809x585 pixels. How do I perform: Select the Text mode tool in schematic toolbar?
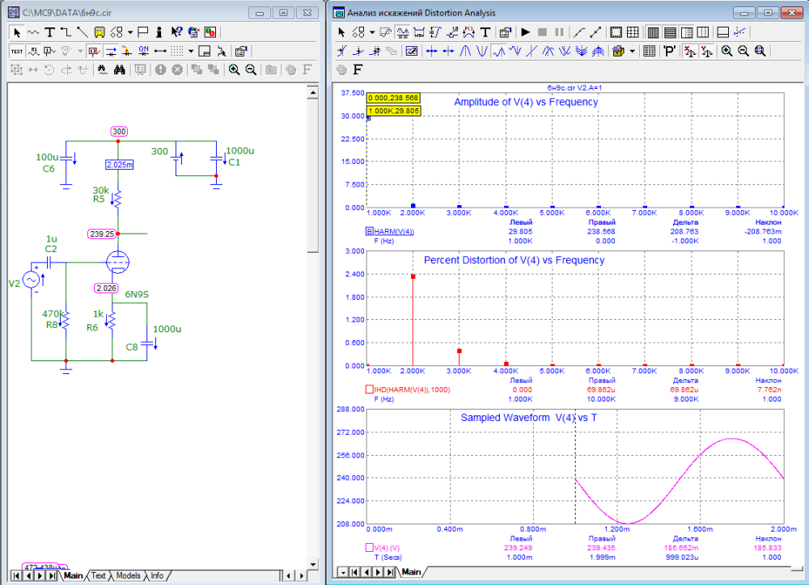[49, 32]
